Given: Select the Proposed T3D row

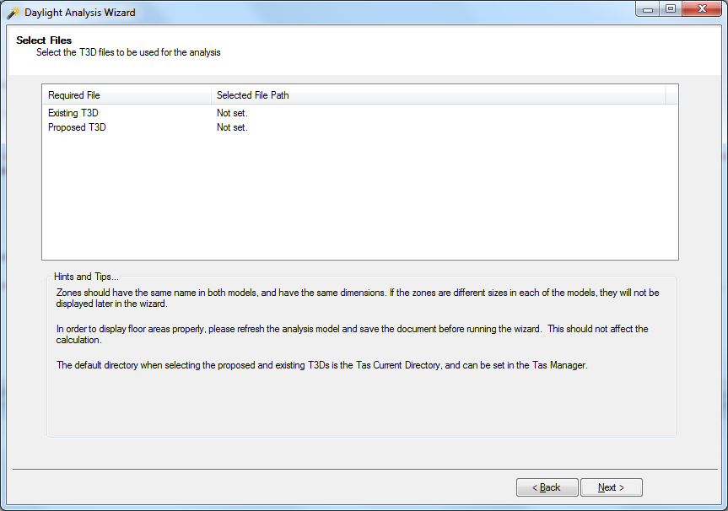Looking at the screenshot, I should (360, 127).
